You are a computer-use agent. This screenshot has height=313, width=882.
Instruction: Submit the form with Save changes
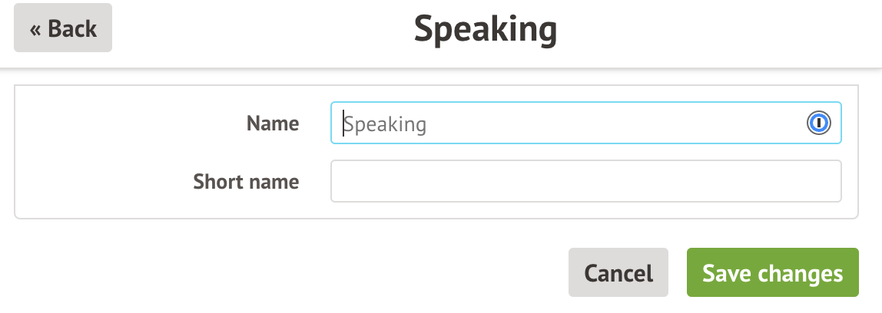[772, 272]
